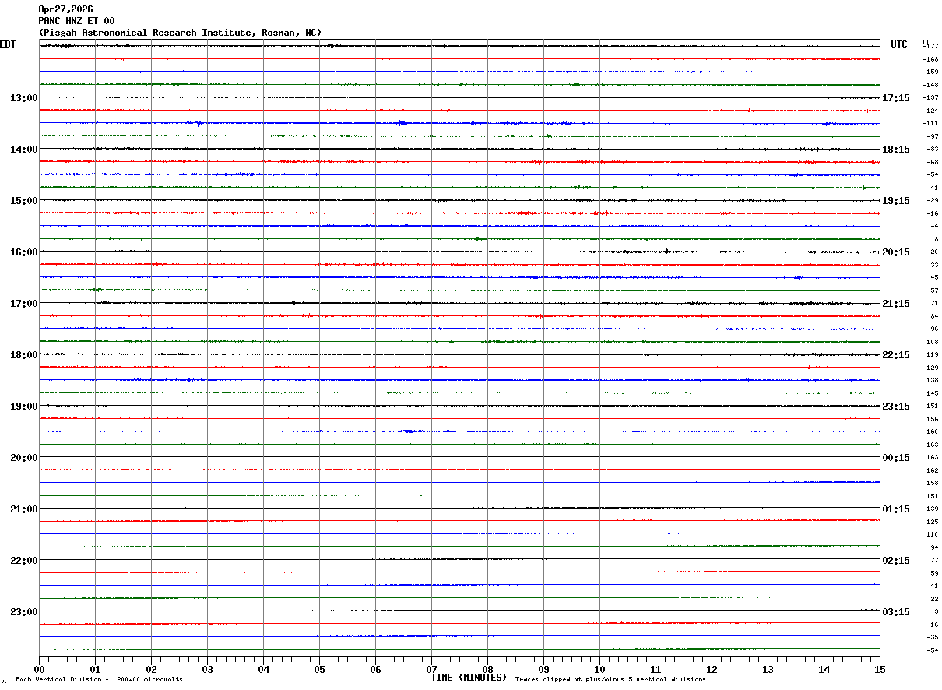Click the 02:15 UTC label
Screen dimensions: 942x690
(896, 561)
